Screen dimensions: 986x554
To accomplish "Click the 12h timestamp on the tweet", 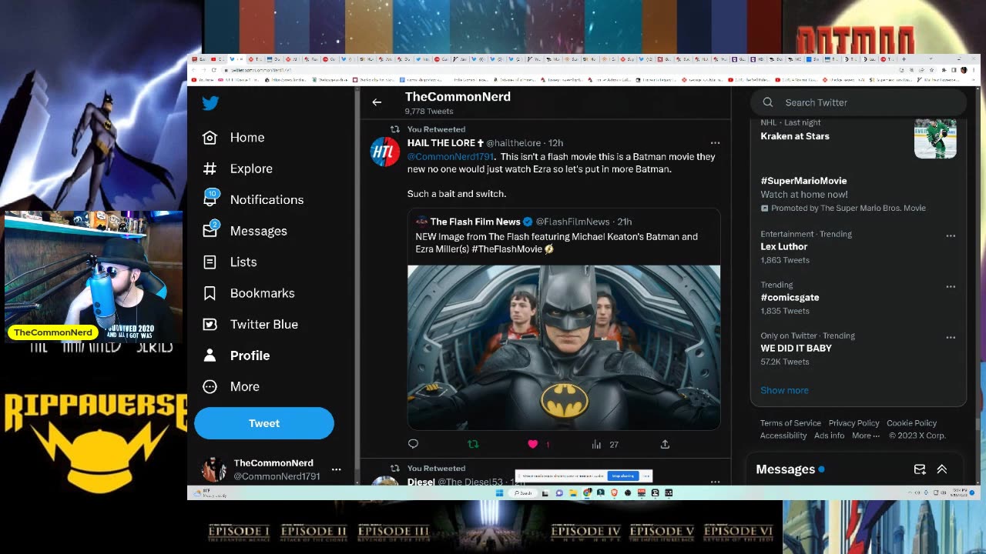I will tap(555, 143).
